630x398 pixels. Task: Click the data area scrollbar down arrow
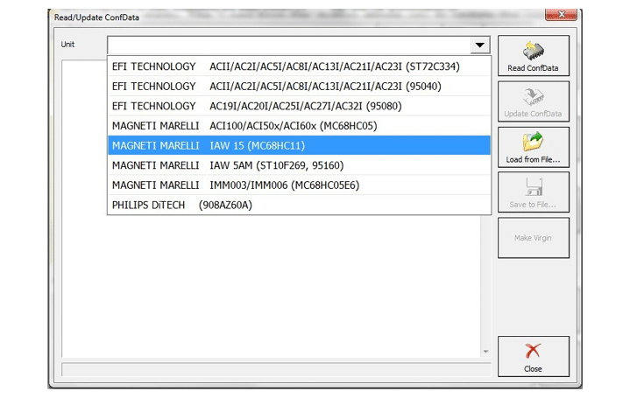(486, 351)
